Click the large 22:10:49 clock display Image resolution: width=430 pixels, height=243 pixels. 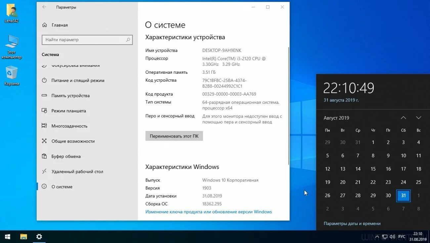[x=349, y=88]
